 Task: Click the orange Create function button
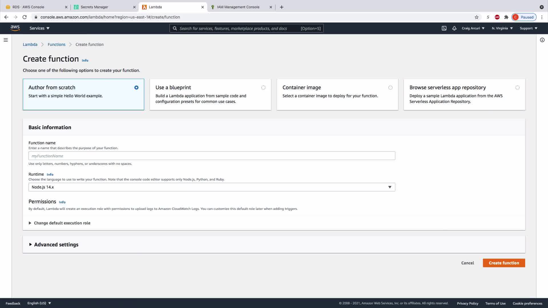(x=504, y=263)
